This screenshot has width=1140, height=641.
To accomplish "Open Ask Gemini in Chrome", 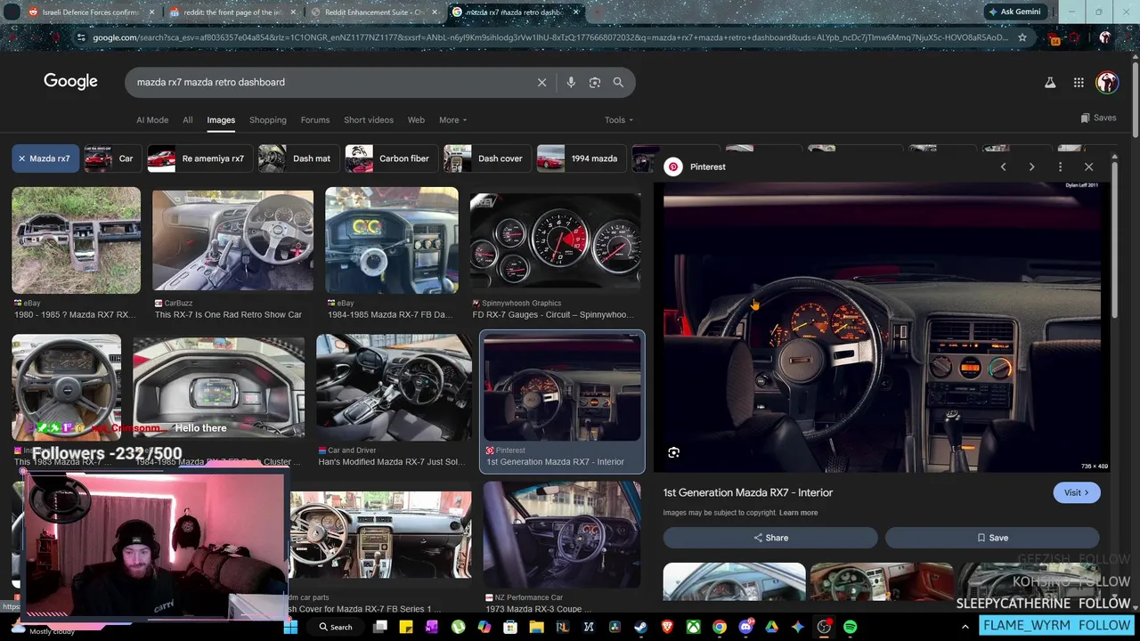I will [1014, 12].
